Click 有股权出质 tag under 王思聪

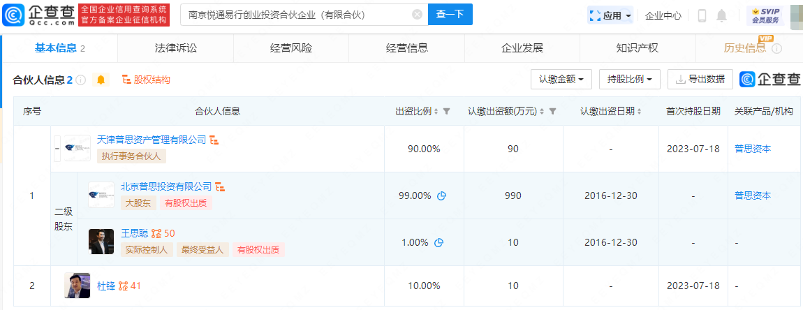tap(258, 250)
